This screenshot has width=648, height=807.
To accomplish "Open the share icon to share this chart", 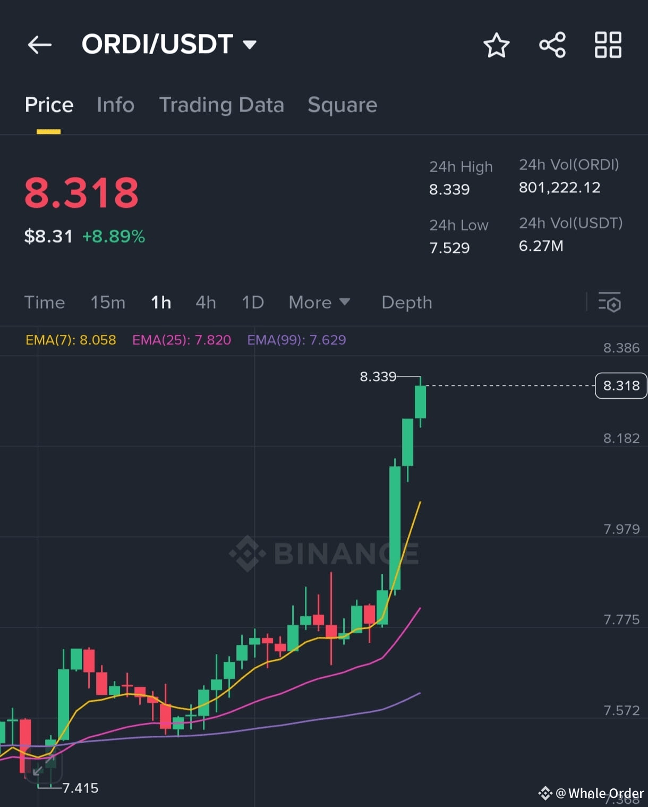I will pos(552,45).
